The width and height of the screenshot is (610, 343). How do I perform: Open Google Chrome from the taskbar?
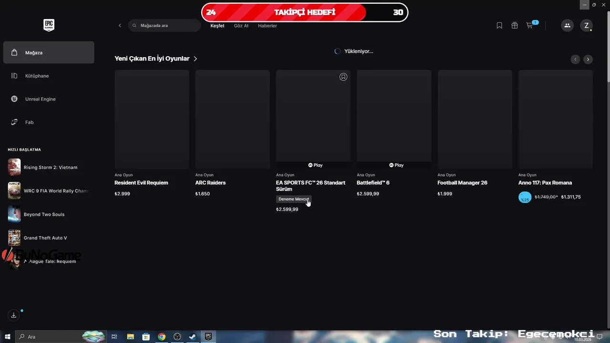coord(162,337)
